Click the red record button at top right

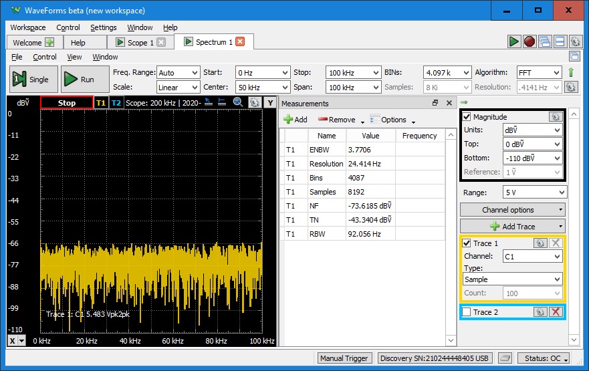click(529, 42)
